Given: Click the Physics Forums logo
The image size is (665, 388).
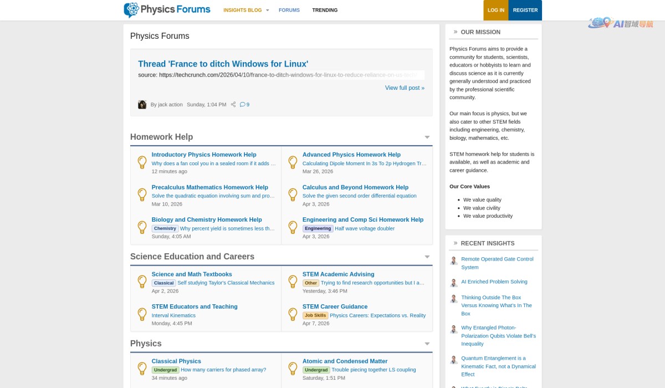Looking at the screenshot, I should click(x=167, y=10).
